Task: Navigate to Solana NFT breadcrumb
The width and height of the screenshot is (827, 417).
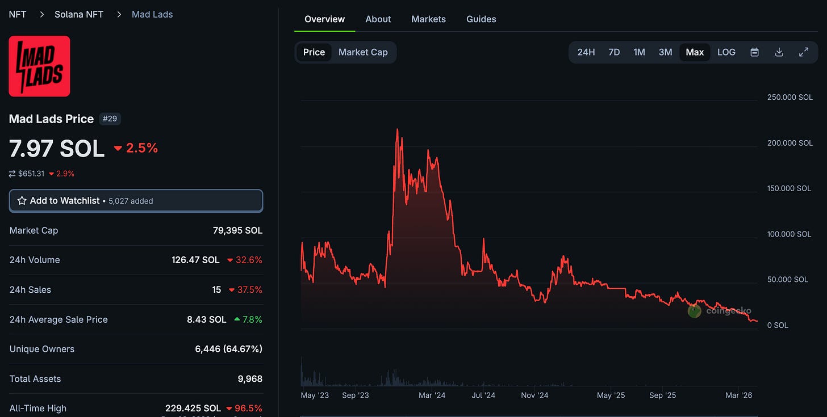Action: [x=79, y=14]
